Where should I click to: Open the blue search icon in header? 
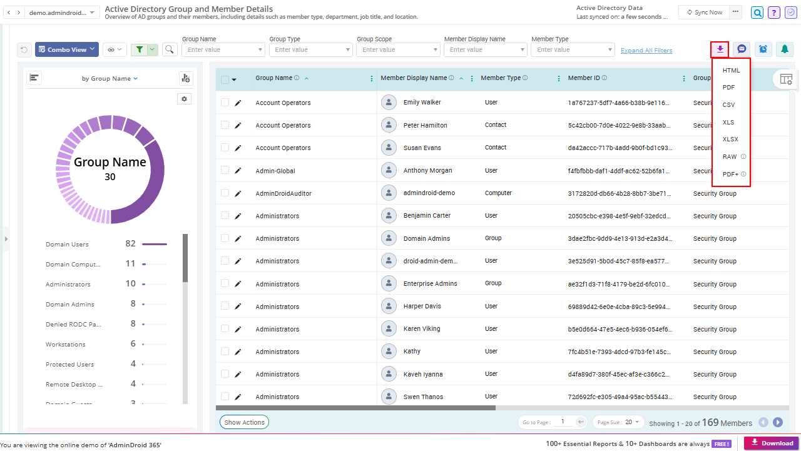tap(757, 13)
